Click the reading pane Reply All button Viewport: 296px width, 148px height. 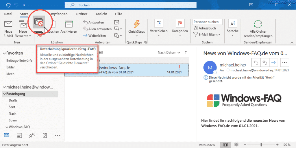coord(265,62)
